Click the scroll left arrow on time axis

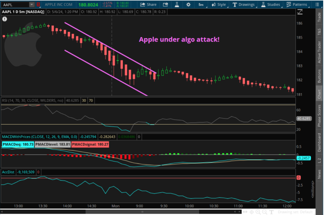click(2, 212)
